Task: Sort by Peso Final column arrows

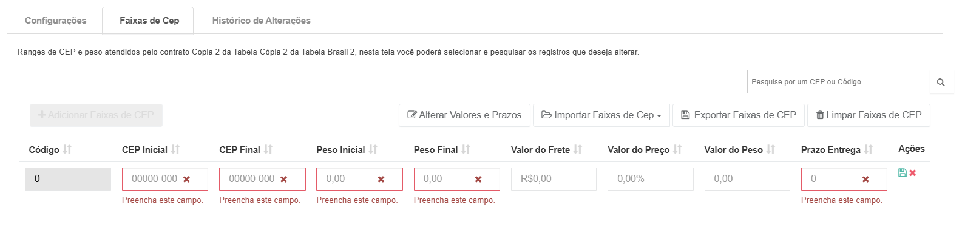Action: click(x=466, y=149)
